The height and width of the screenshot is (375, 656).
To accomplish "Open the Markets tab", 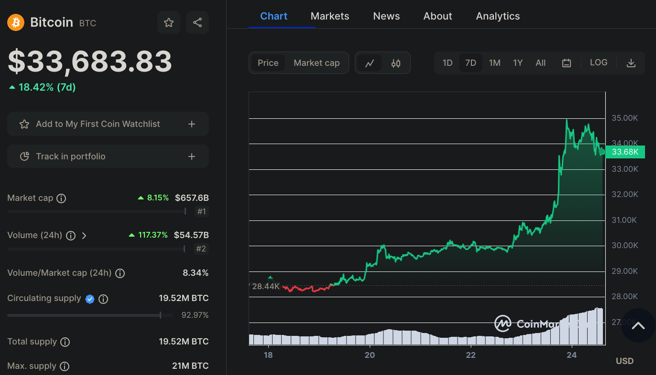I will coord(330,16).
